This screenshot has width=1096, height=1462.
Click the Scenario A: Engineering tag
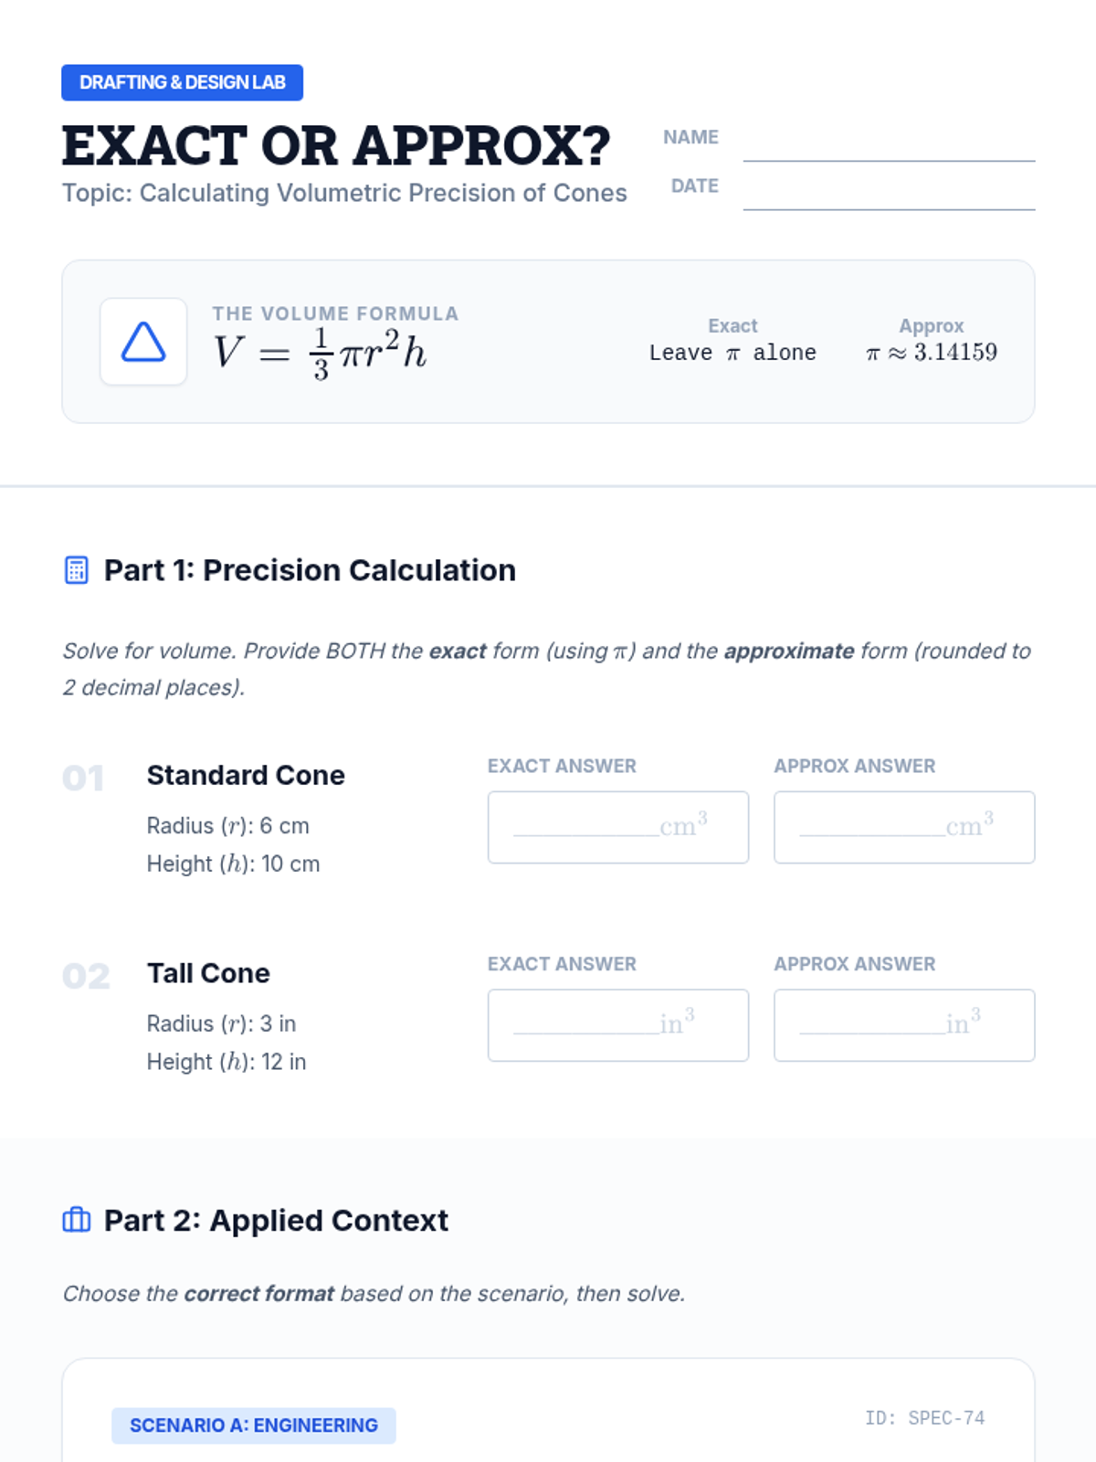coord(253,1425)
